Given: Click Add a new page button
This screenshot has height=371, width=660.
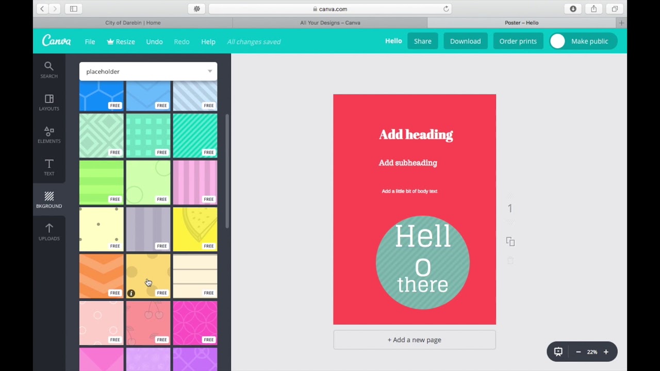Looking at the screenshot, I should (415, 340).
